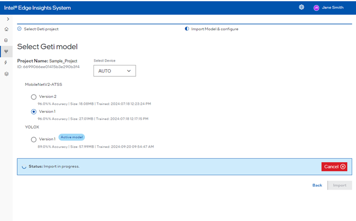Click the Back link

pos(317,185)
